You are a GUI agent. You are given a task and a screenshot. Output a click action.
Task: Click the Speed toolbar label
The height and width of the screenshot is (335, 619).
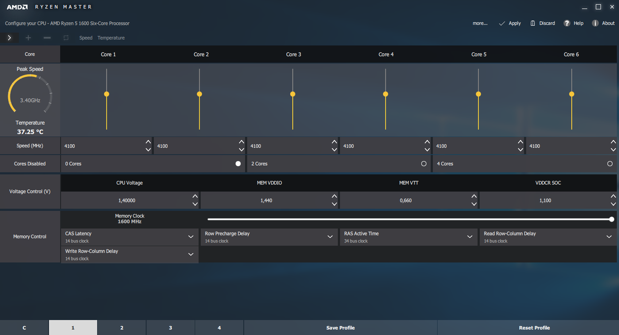click(x=86, y=38)
